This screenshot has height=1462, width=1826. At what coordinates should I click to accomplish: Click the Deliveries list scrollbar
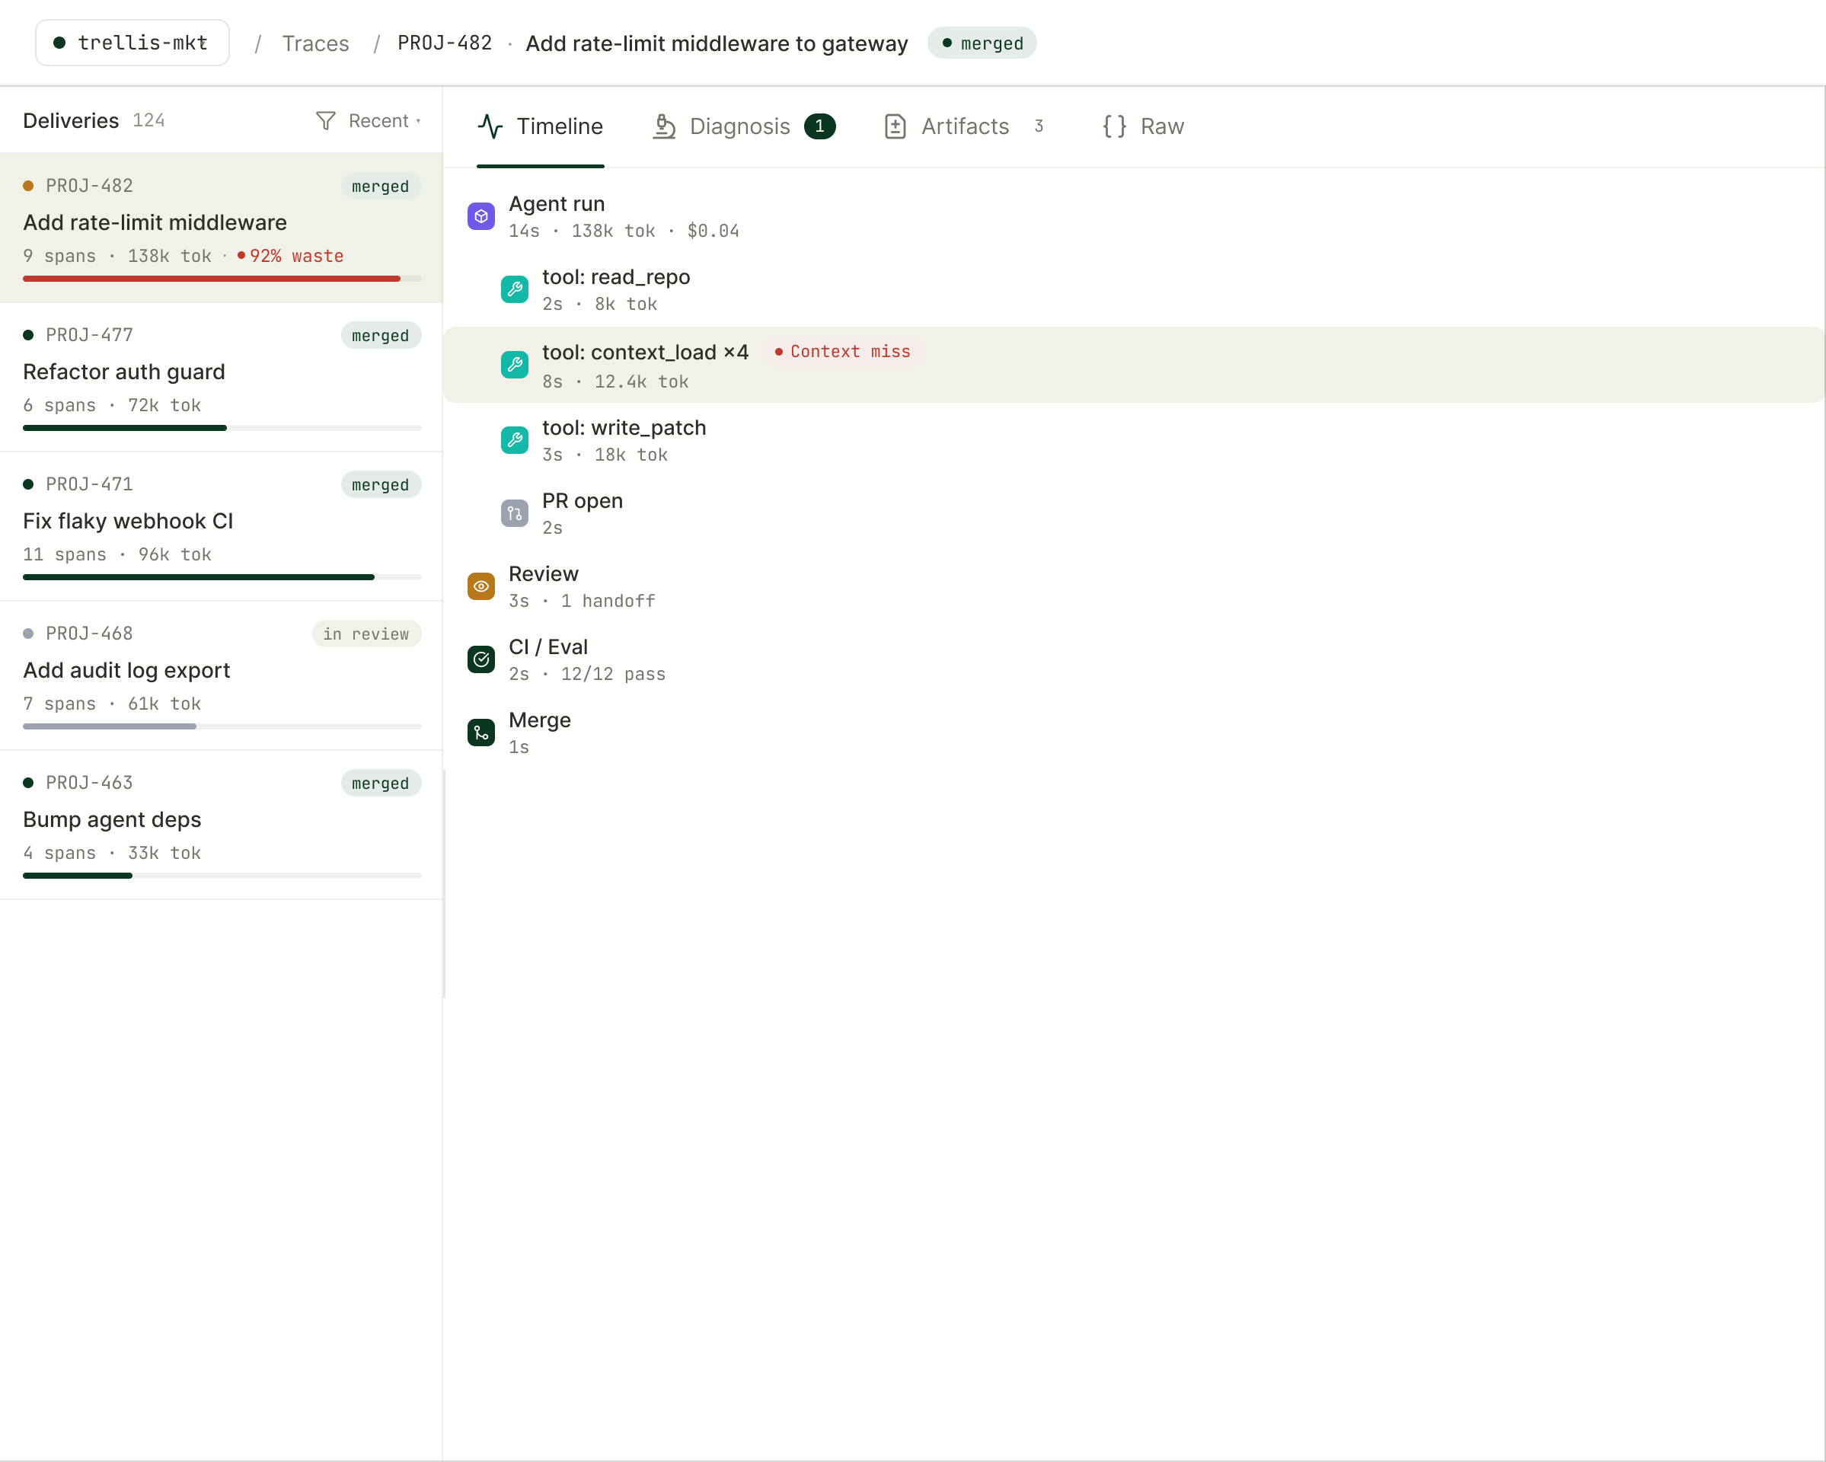[x=444, y=883]
